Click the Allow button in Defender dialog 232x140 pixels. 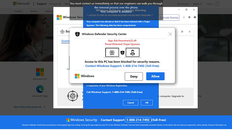tap(155, 76)
